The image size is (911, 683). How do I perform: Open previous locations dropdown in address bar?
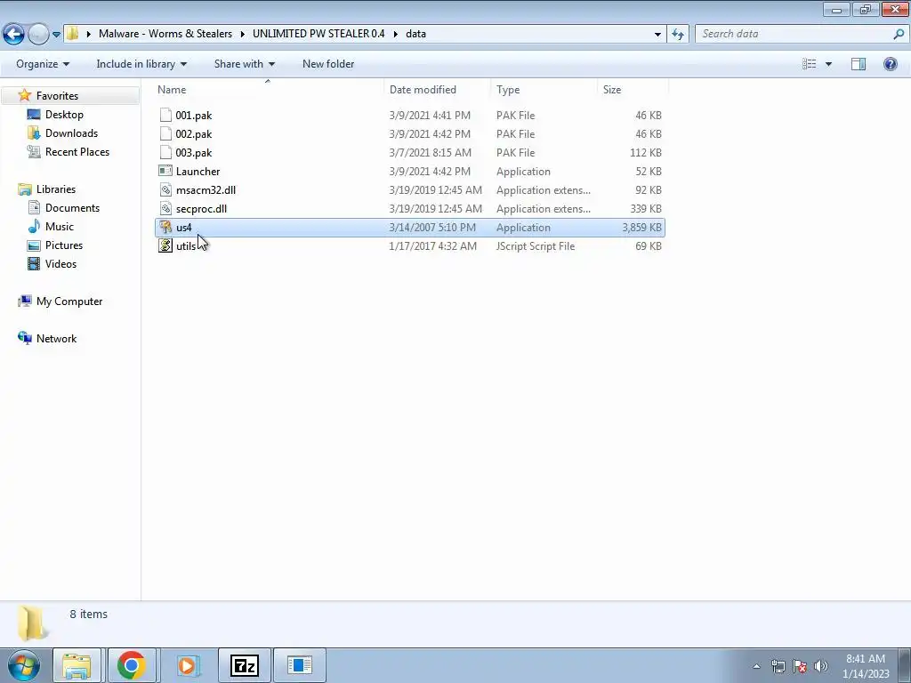(657, 35)
